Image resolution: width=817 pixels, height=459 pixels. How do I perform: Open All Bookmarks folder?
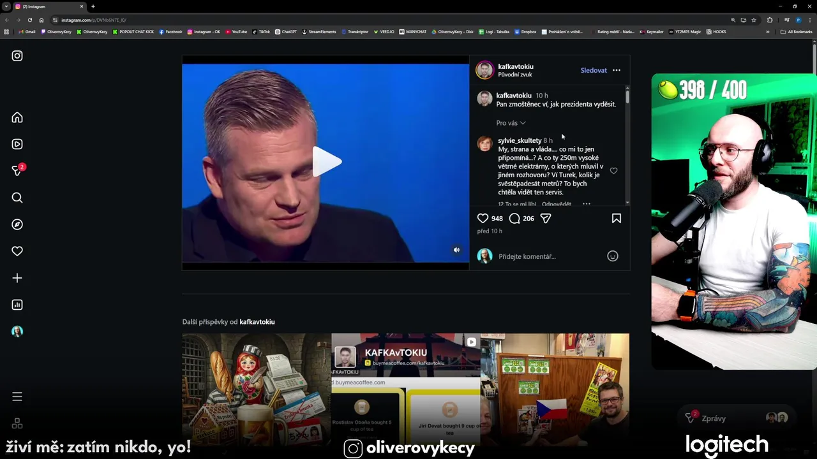[797, 32]
